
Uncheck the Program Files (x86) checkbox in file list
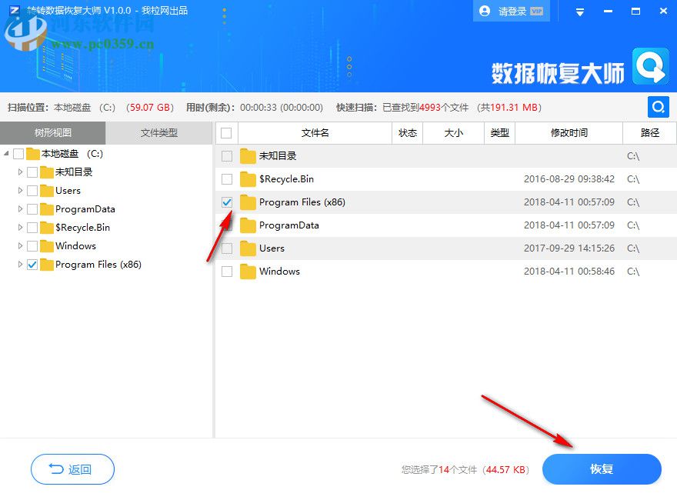[x=226, y=202]
